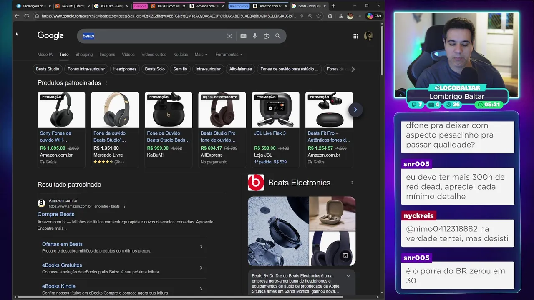Screen dimensions: 534x300
Task: Expand the eBooks Kindle sitelink arrow
Action: (x=201, y=288)
